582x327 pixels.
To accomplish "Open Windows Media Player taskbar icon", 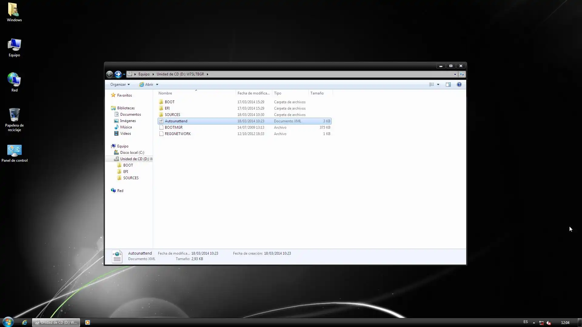I will [x=88, y=322].
